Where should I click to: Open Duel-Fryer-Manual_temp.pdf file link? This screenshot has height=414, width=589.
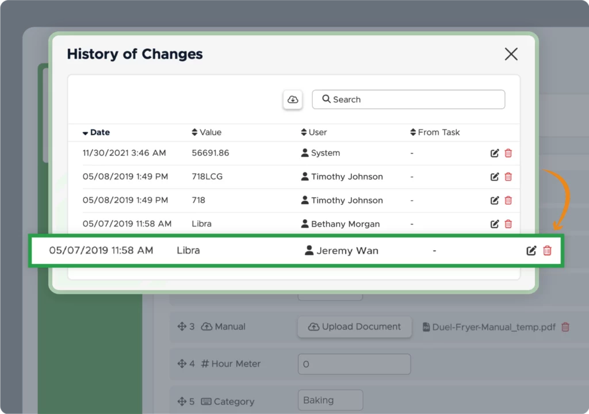(494, 327)
